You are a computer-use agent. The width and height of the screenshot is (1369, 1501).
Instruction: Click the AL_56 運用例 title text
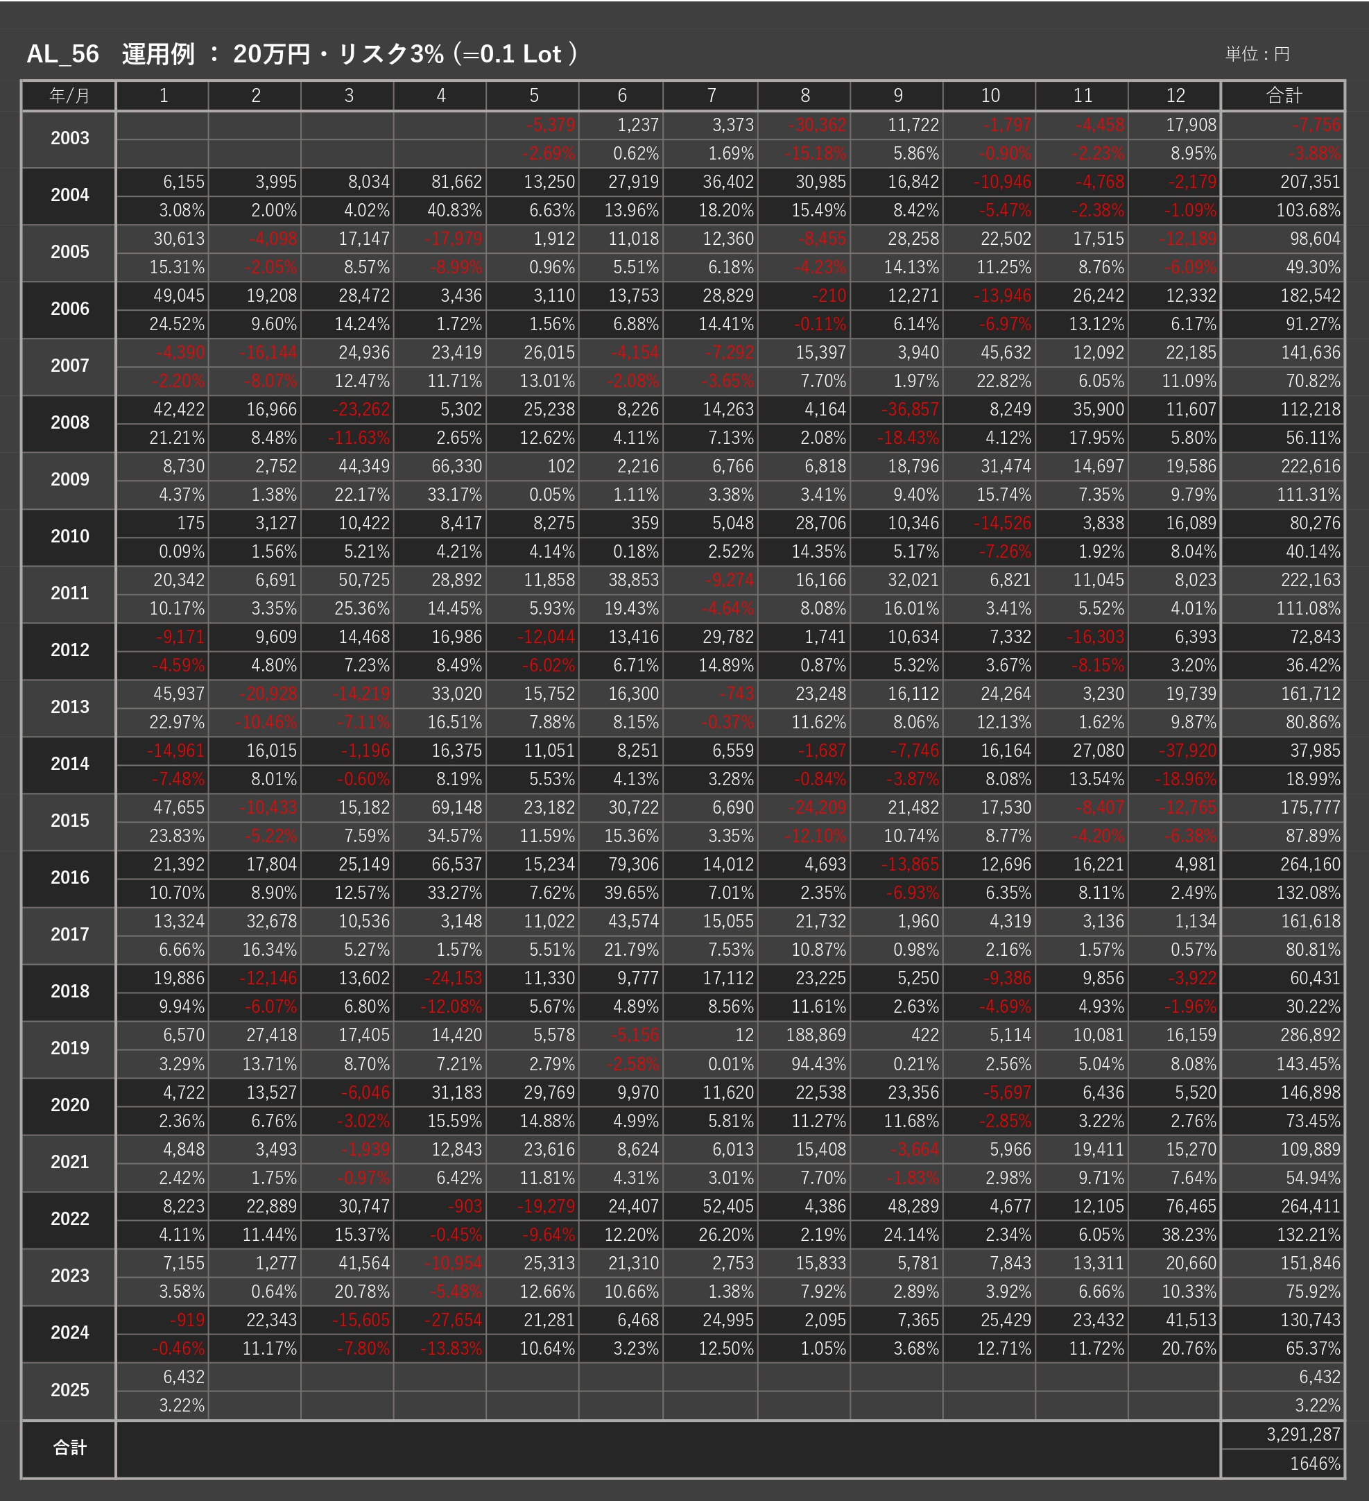[x=301, y=53]
